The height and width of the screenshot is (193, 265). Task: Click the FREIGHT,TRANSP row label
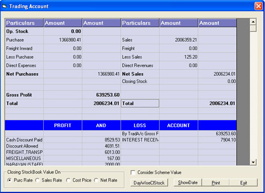24,152
